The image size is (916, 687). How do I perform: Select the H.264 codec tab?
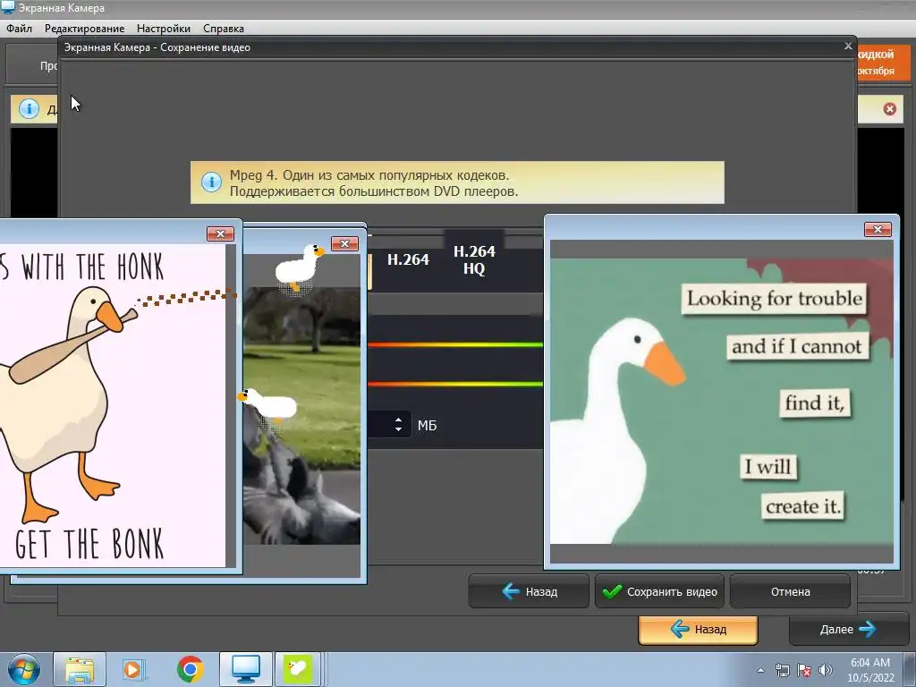(x=408, y=259)
